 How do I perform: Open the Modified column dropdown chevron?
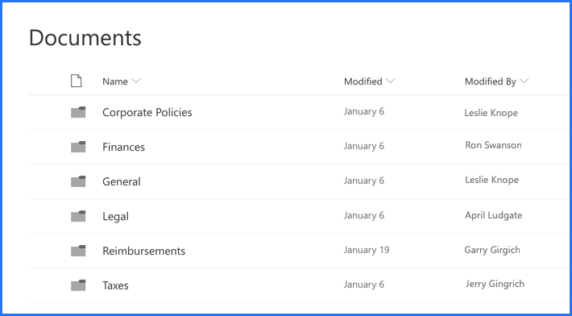[x=391, y=81]
